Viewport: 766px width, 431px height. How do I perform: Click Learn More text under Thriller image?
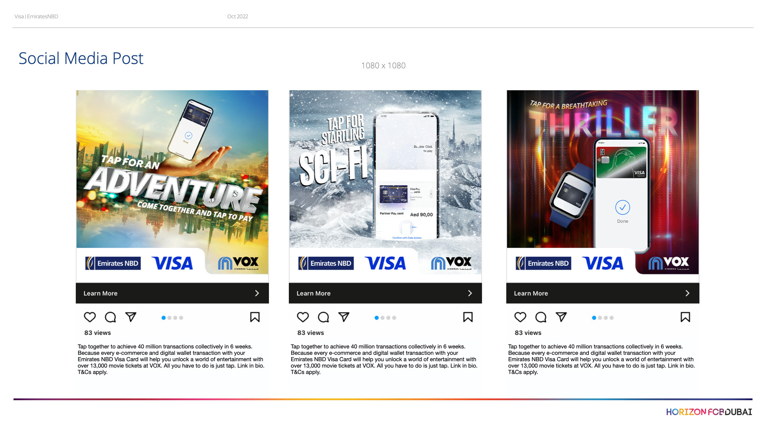pyautogui.click(x=531, y=293)
